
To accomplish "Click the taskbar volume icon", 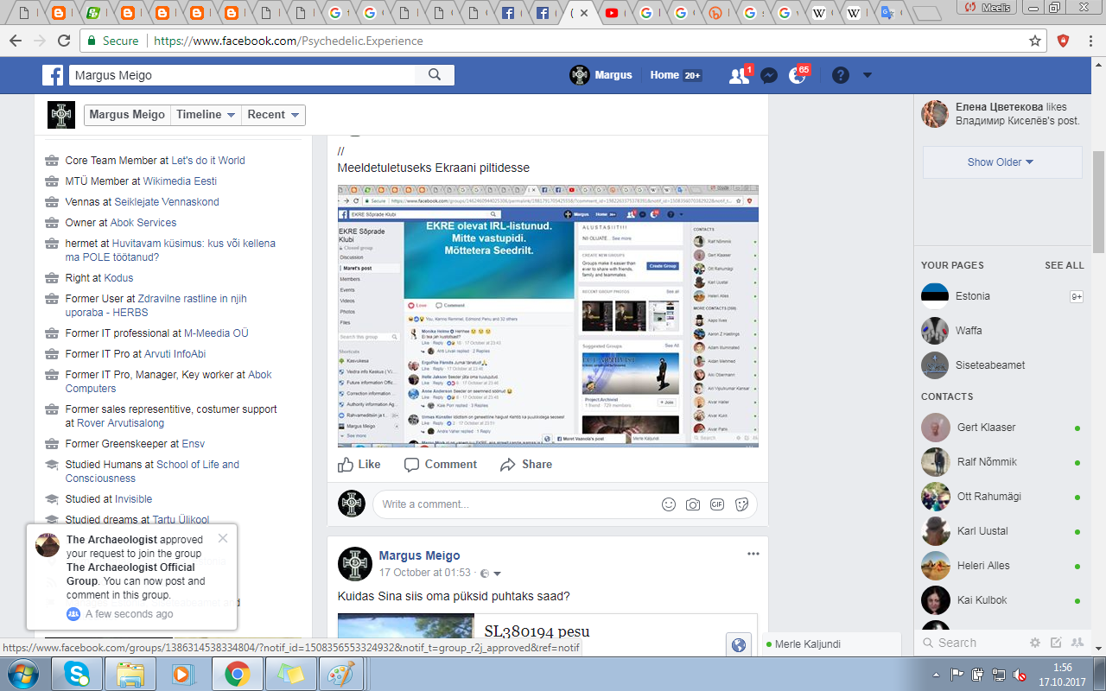I will (x=1020, y=674).
